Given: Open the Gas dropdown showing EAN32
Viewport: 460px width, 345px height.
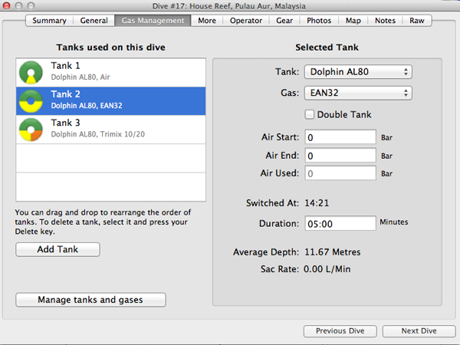Looking at the screenshot, I should tap(358, 94).
